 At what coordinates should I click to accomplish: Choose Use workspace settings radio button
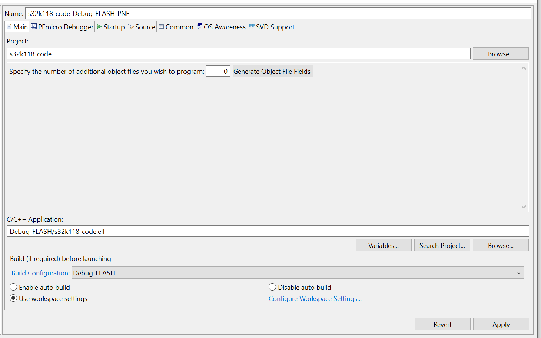click(14, 298)
